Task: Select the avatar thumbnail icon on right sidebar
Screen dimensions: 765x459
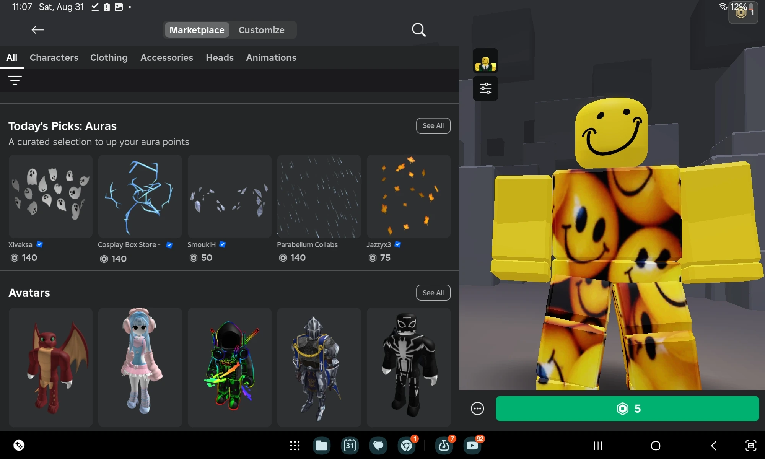Action: point(485,60)
